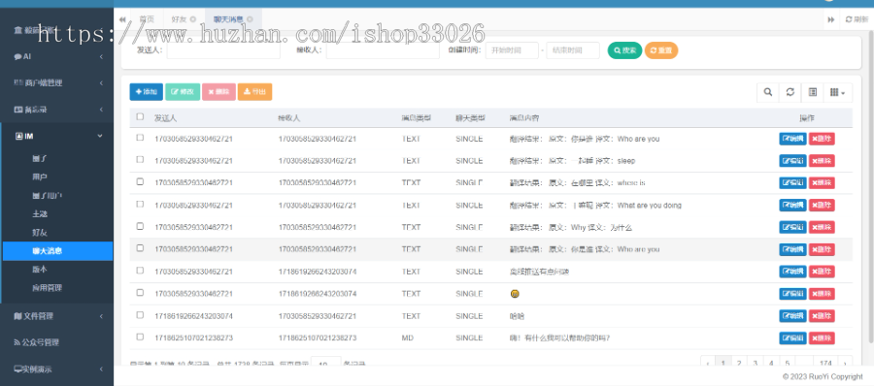
Task: Expand the AI sidebar menu
Action: click(57, 56)
